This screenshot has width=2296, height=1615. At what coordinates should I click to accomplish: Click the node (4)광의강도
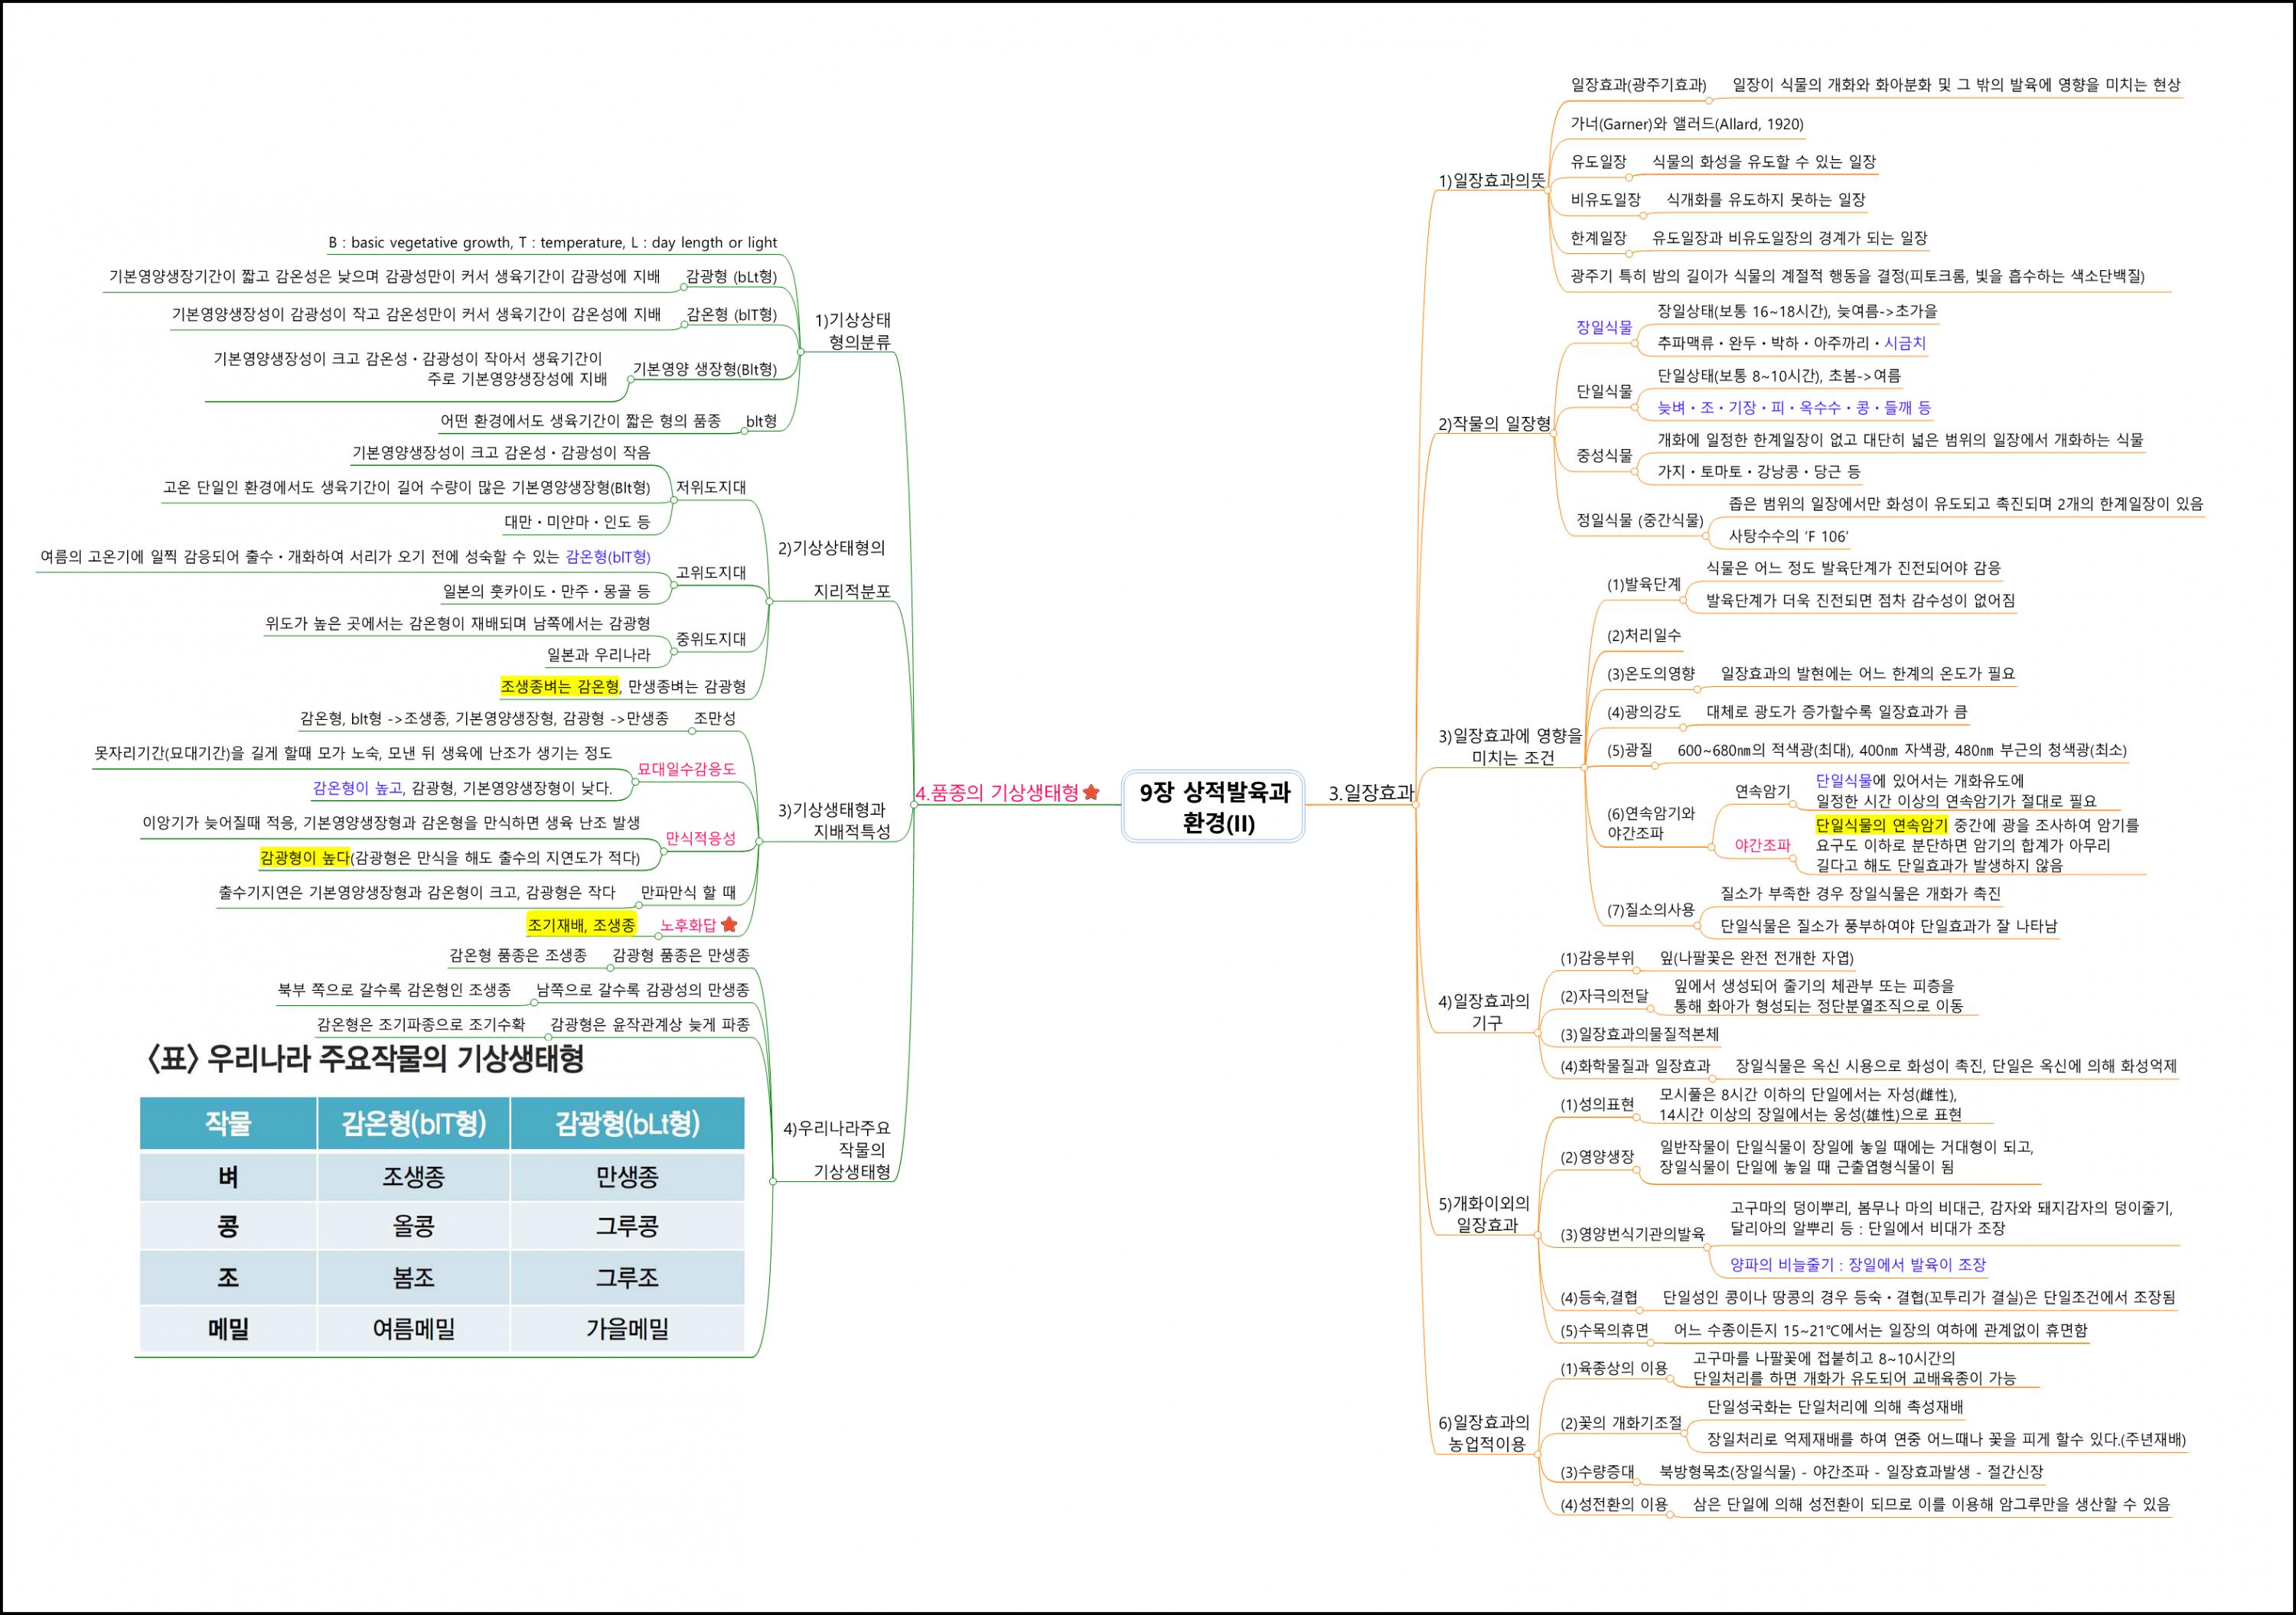tap(1644, 711)
